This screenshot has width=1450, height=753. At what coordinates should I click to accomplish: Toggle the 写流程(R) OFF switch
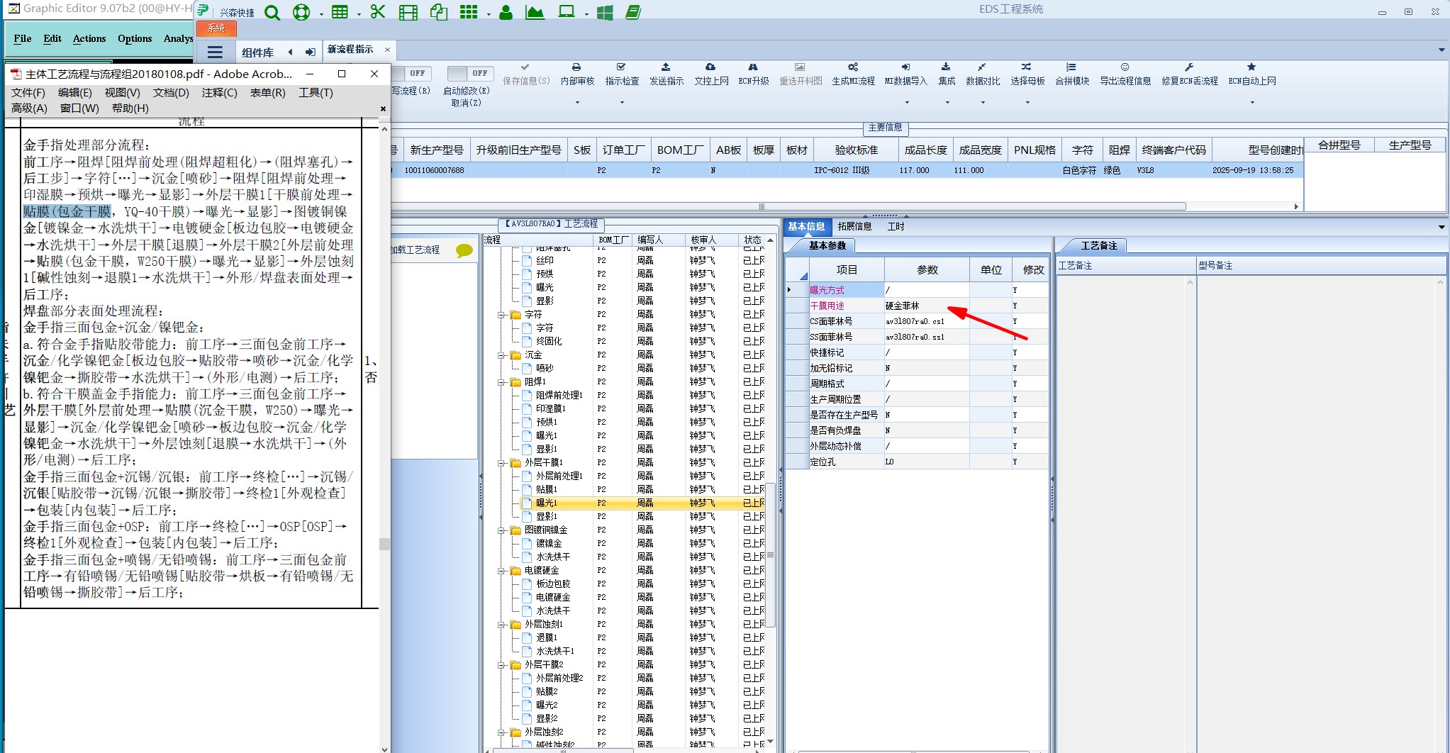pos(411,73)
